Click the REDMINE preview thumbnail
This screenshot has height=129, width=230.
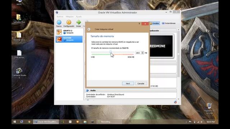[x=161, y=46]
